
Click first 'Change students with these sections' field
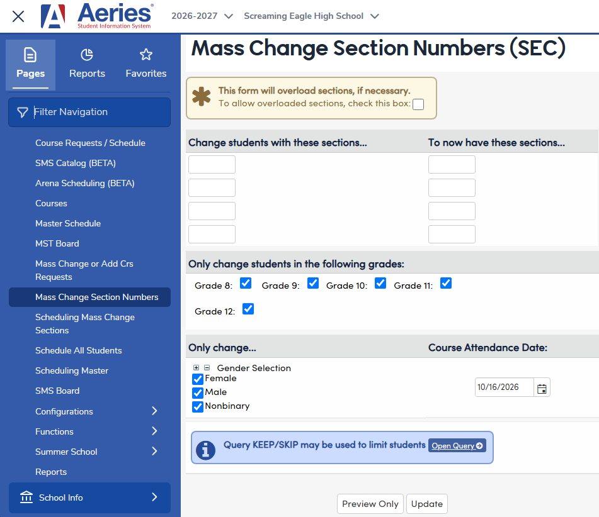212,164
